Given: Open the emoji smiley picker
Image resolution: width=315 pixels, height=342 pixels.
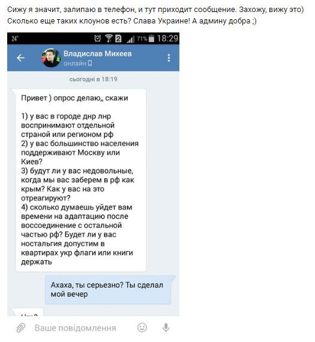Looking at the screenshot, I should [x=142, y=328].
